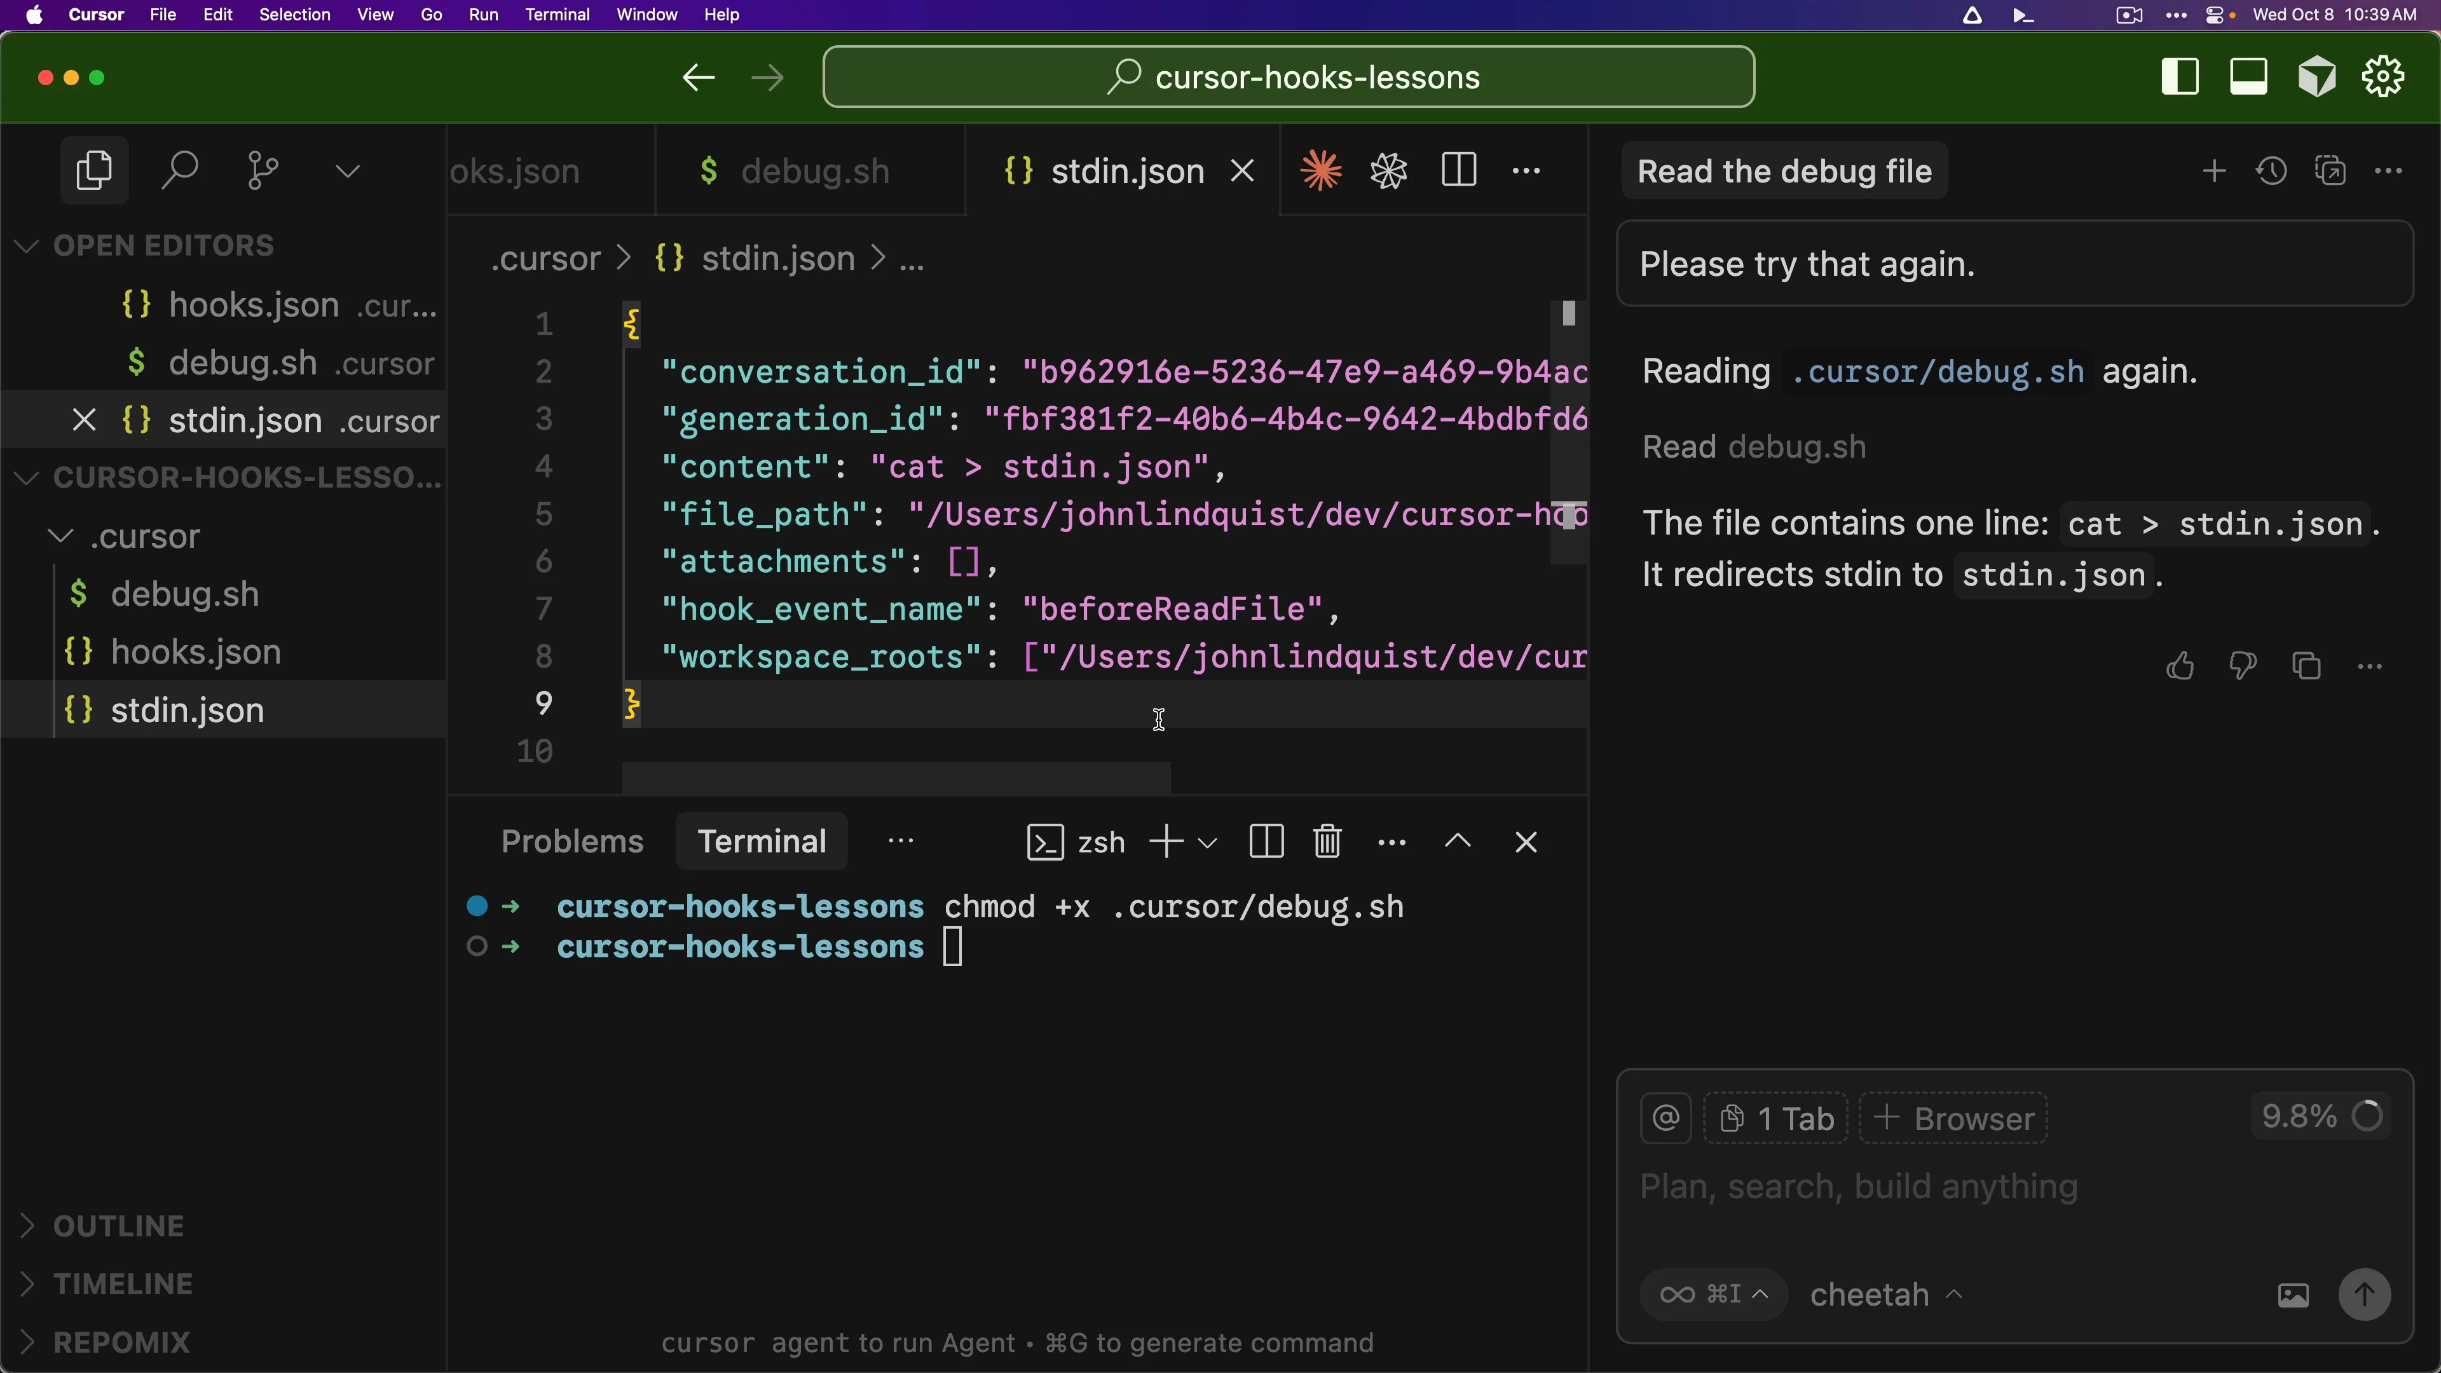Expand the OUTLINE section
This screenshot has height=1373, width=2441.
(118, 1226)
